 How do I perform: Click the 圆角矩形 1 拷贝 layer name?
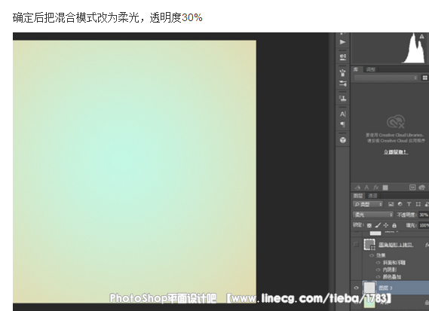pos(396,245)
